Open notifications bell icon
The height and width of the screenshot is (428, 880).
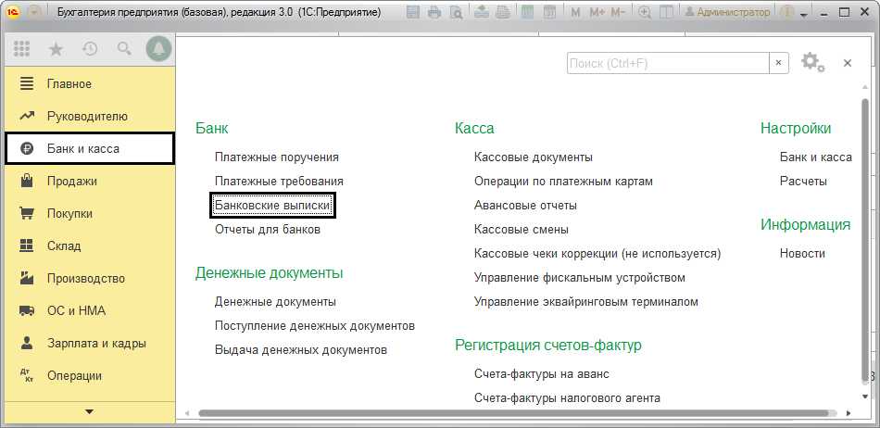(x=158, y=49)
